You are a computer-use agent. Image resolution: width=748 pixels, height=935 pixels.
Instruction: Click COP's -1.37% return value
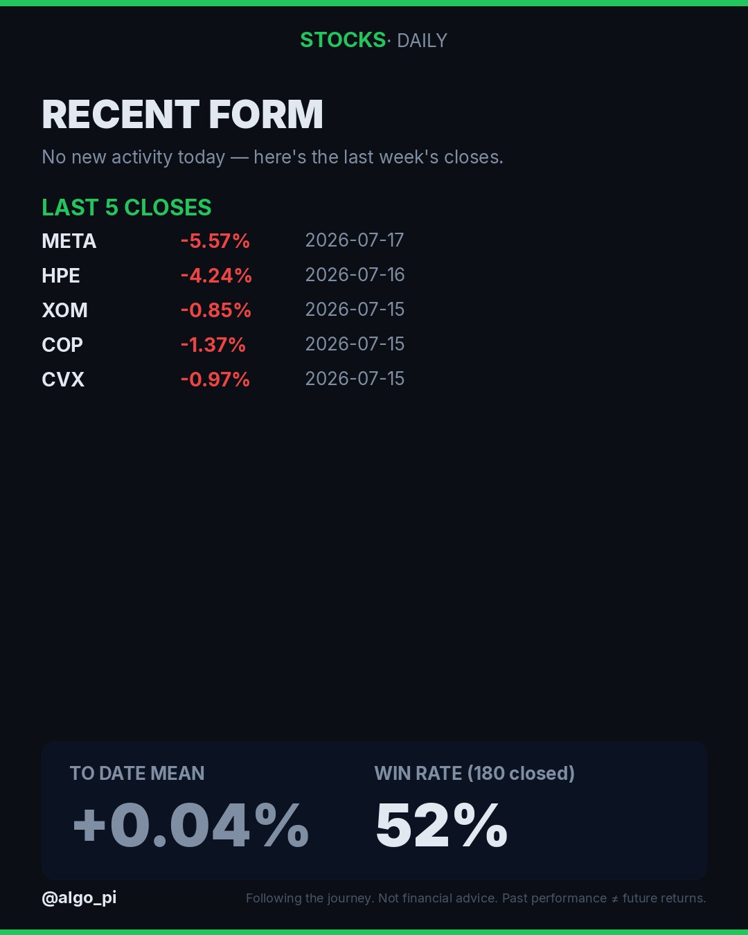pos(213,344)
